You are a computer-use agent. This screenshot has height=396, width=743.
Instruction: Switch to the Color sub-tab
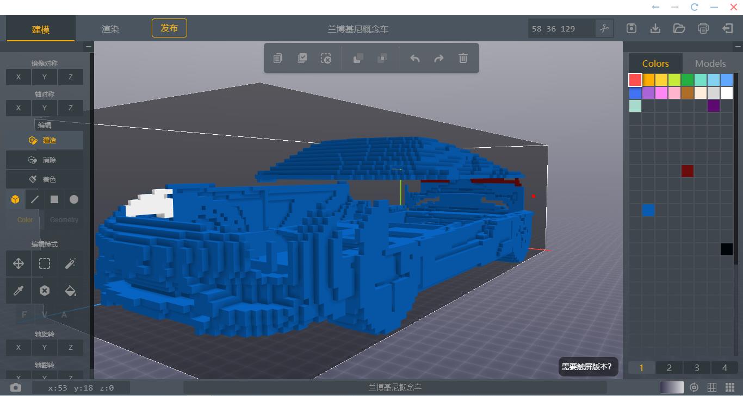pyautogui.click(x=25, y=220)
